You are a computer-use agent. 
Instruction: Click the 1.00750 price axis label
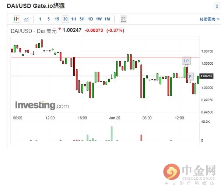pyautogui.click(x=207, y=51)
